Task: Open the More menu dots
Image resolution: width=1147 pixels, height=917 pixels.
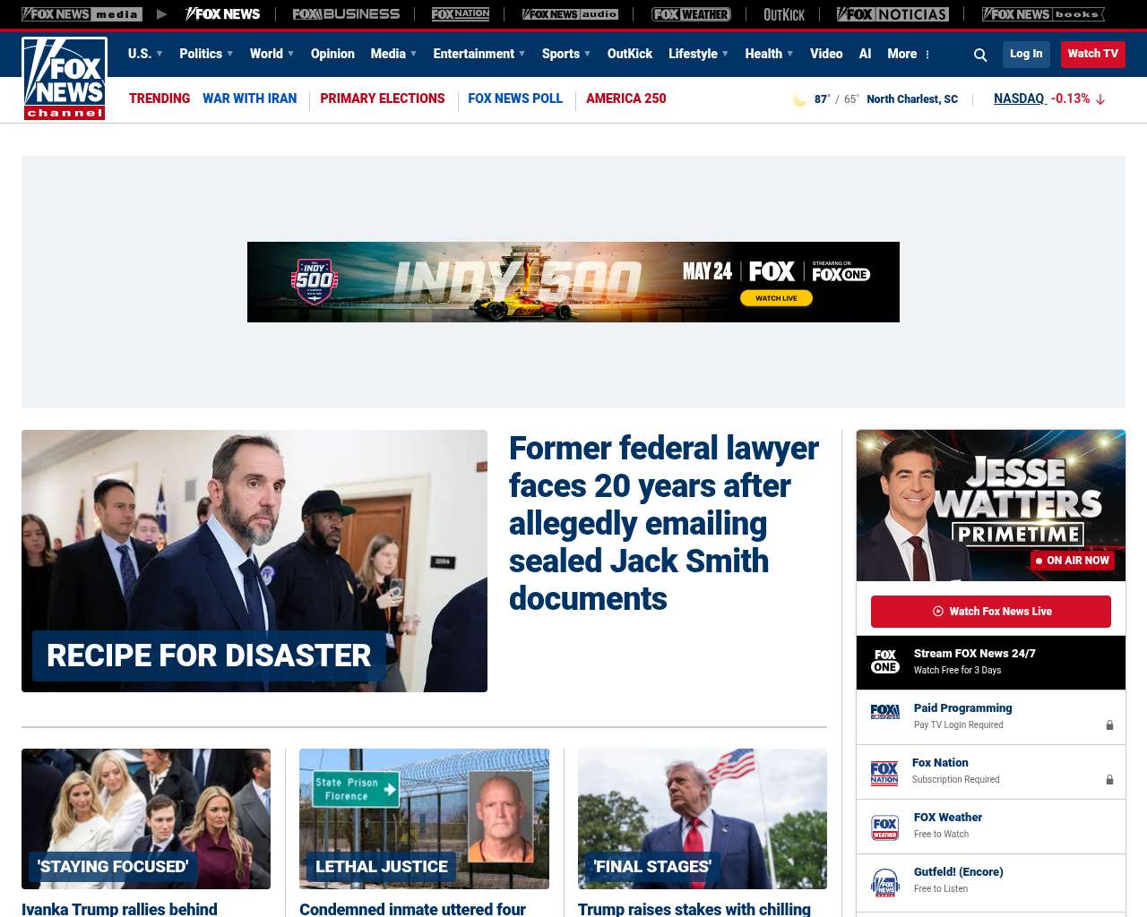Action: coord(927,55)
